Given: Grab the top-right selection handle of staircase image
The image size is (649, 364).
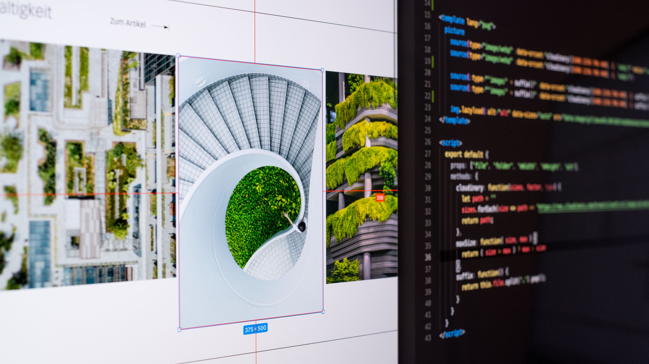Looking at the screenshot, I should click(323, 70).
